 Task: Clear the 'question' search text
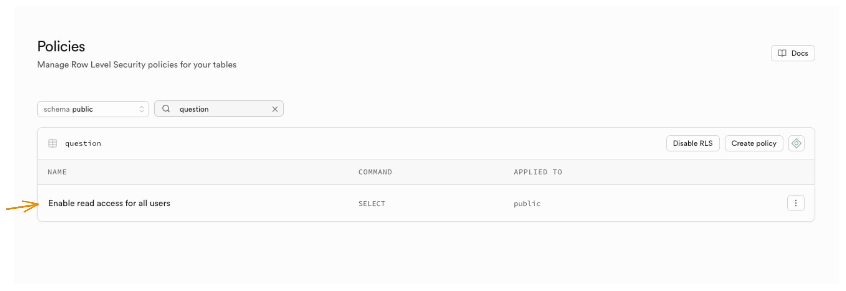tap(275, 109)
